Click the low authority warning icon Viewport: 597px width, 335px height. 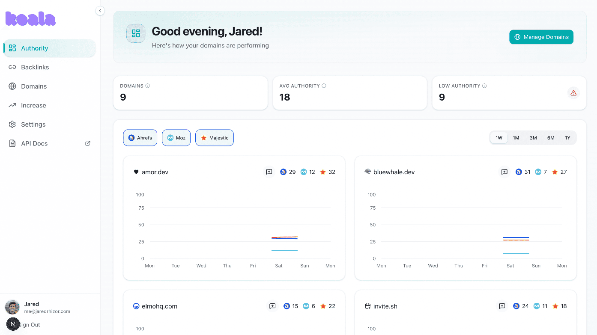(x=573, y=93)
